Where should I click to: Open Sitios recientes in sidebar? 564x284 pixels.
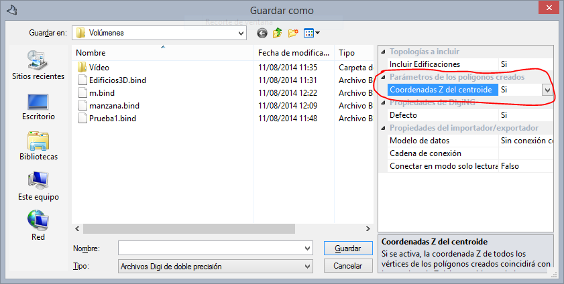coord(38,66)
